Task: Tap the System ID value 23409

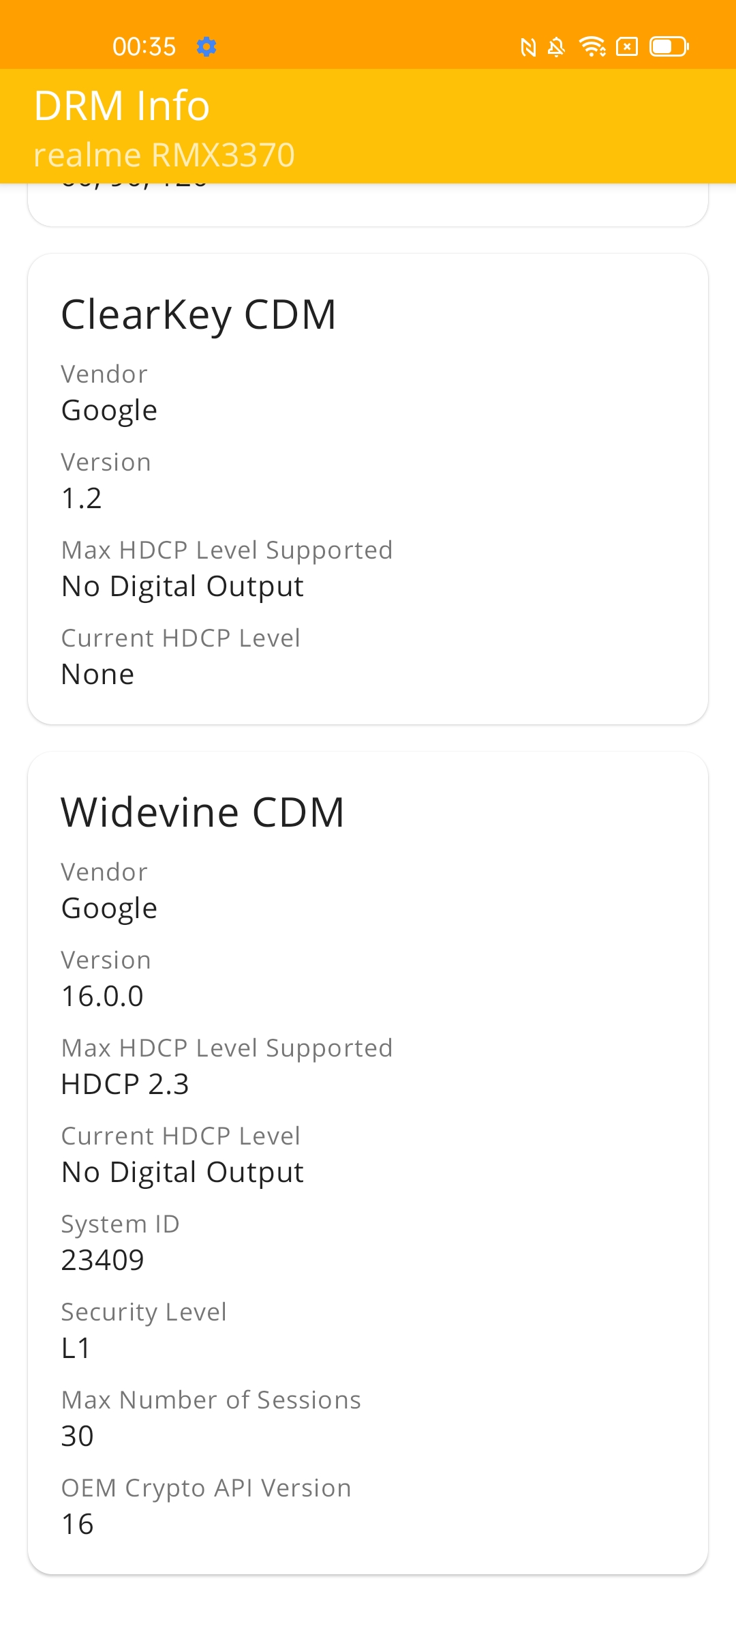Action: 102,1260
